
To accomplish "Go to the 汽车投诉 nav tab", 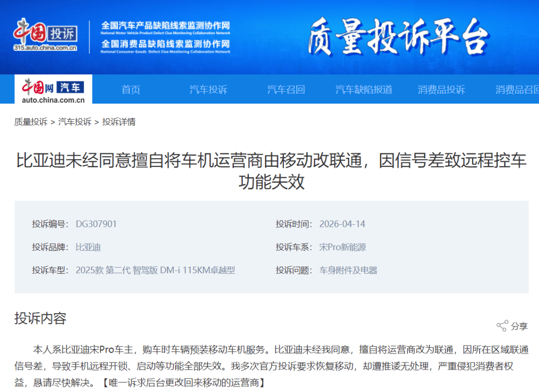I will (208, 89).
